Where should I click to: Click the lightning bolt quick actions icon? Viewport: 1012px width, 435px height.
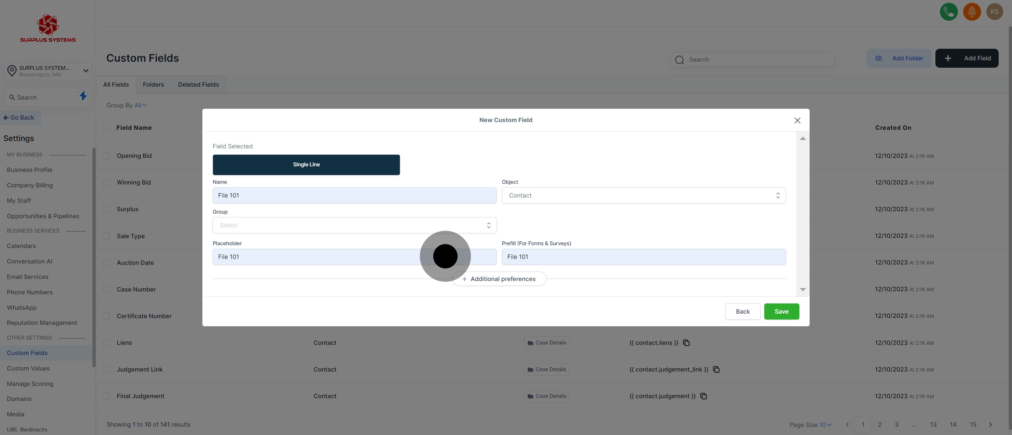click(x=83, y=96)
